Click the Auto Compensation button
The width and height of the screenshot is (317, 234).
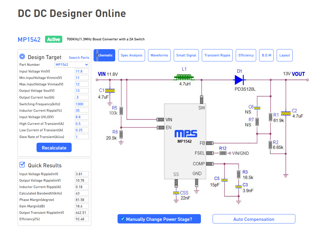pos(254,219)
